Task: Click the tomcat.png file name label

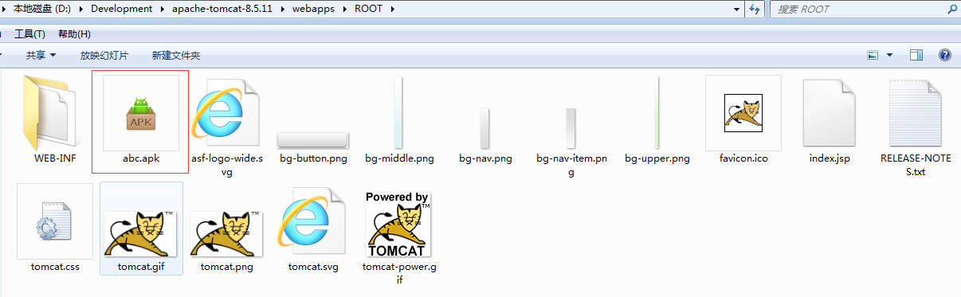Action: click(227, 266)
